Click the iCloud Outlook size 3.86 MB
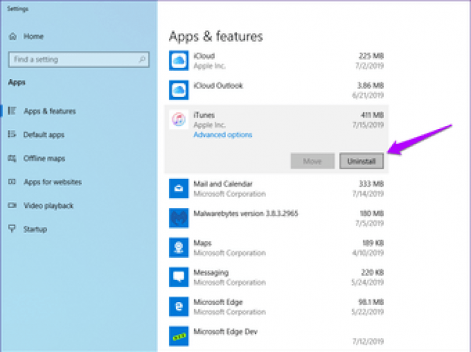Image resolution: width=471 pixels, height=352 pixels. click(370, 85)
